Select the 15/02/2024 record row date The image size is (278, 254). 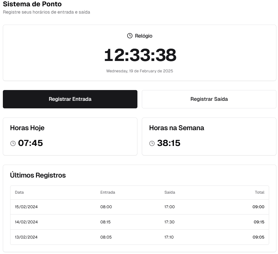coord(26,207)
